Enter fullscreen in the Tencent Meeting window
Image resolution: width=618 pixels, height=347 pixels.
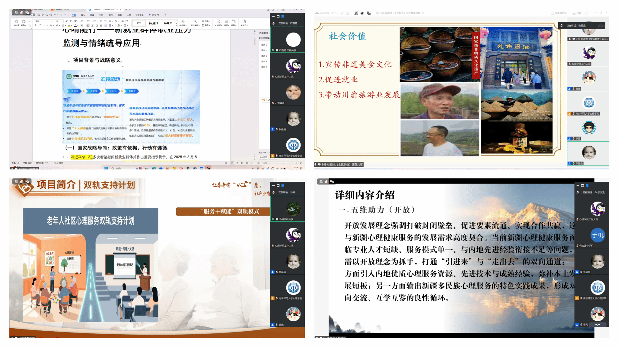(x=586, y=13)
